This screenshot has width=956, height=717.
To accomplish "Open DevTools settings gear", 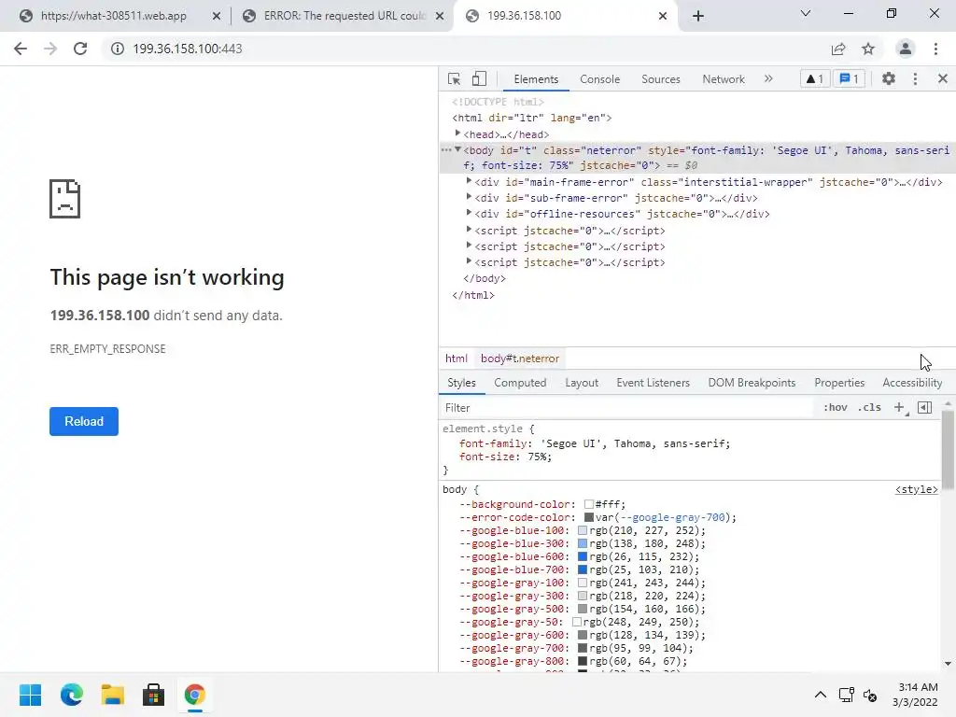I will pyautogui.click(x=889, y=78).
